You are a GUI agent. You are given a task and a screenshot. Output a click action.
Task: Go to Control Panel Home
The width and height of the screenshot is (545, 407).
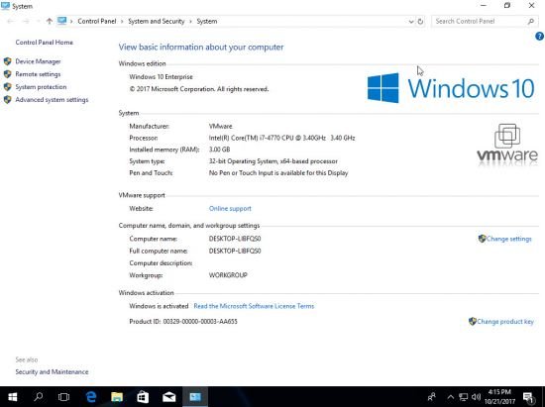[45, 43]
